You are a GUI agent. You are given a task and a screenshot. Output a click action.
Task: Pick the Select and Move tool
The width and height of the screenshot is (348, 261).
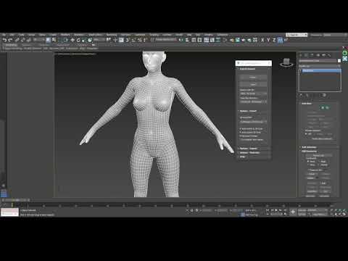pos(72,40)
